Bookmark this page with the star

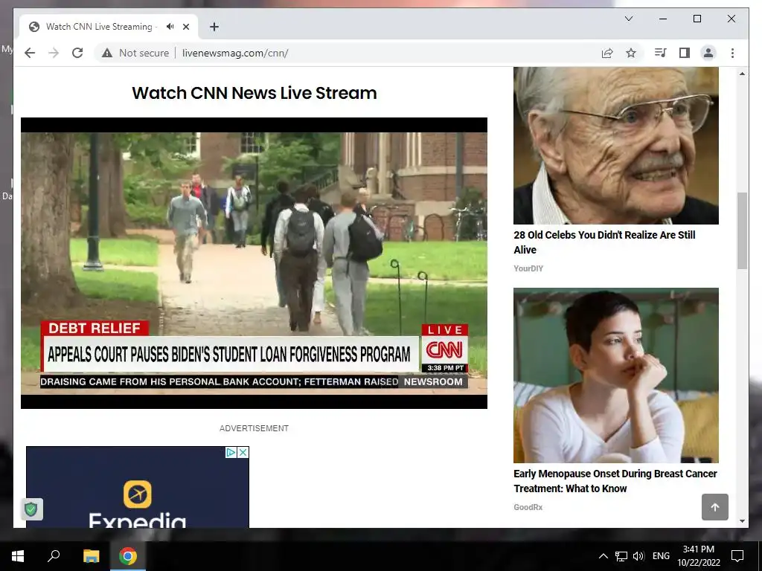click(x=631, y=53)
